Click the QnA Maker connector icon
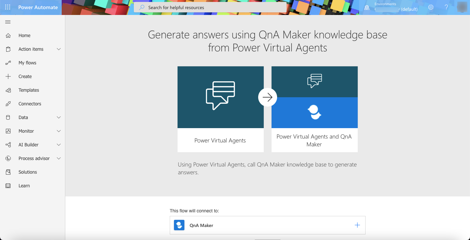 [x=179, y=225]
